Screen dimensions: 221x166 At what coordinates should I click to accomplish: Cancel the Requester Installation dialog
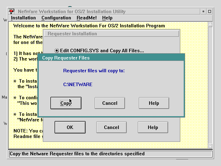pos(112,127)
